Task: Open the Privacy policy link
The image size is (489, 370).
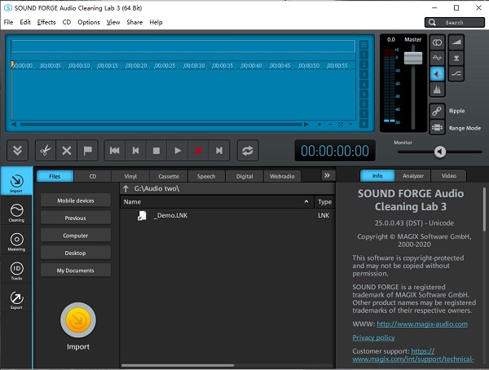Action: pos(373,337)
